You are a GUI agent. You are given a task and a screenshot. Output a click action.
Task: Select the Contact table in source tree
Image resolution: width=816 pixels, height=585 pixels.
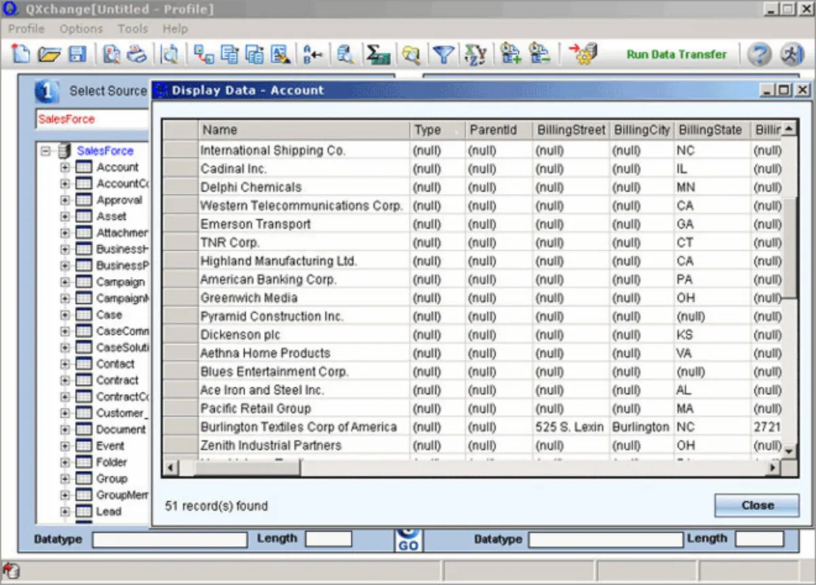115,364
